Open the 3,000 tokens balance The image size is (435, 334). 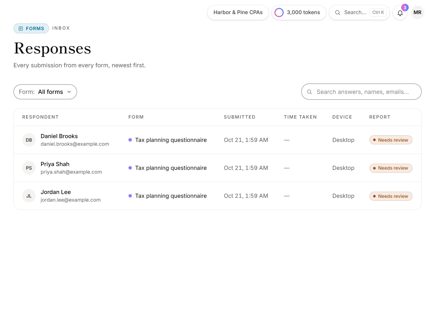299,12
